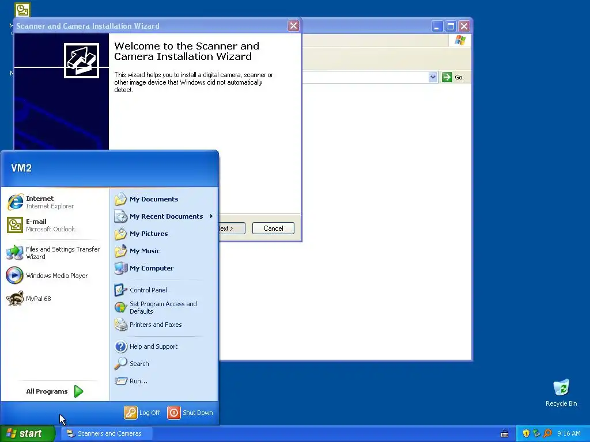
Task: Close the Scanner and Camera Installation Wizard
Action: tap(293, 26)
